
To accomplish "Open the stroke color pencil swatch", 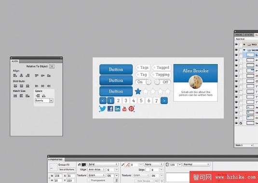I will [127, 165].
